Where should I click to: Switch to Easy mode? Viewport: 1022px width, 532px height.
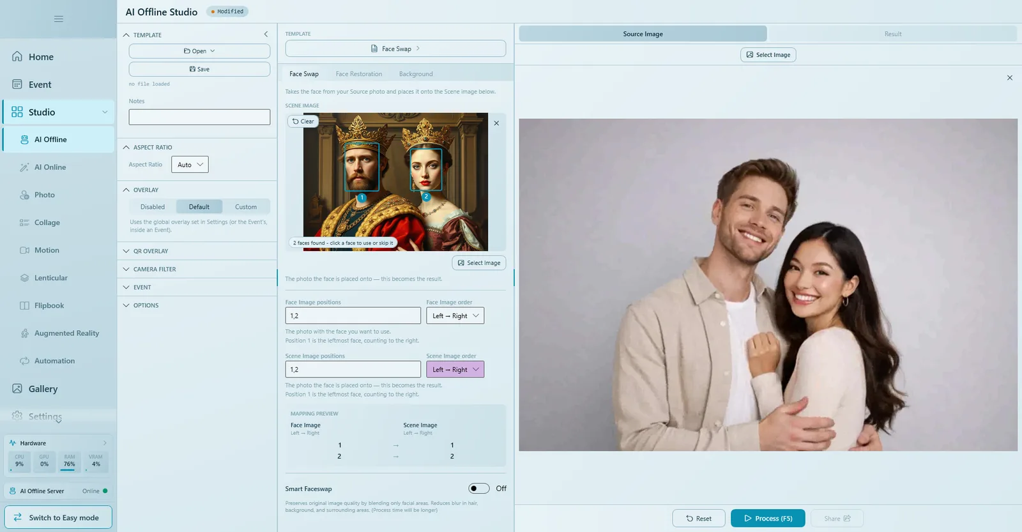[58, 518]
